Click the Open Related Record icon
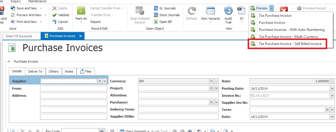The height and width of the screenshot is (132, 336). coord(140,11)
